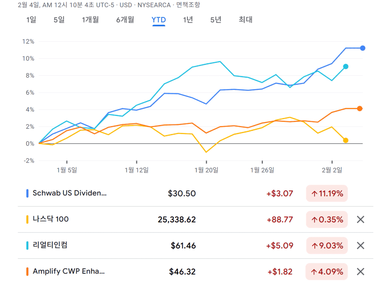Switch chart to 1년 range
Image resolution: width=384 pixels, height=283 pixels.
point(188,20)
